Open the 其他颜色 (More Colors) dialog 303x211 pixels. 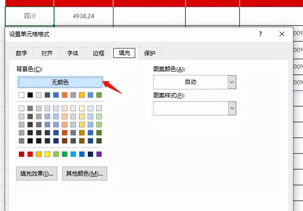(84, 174)
